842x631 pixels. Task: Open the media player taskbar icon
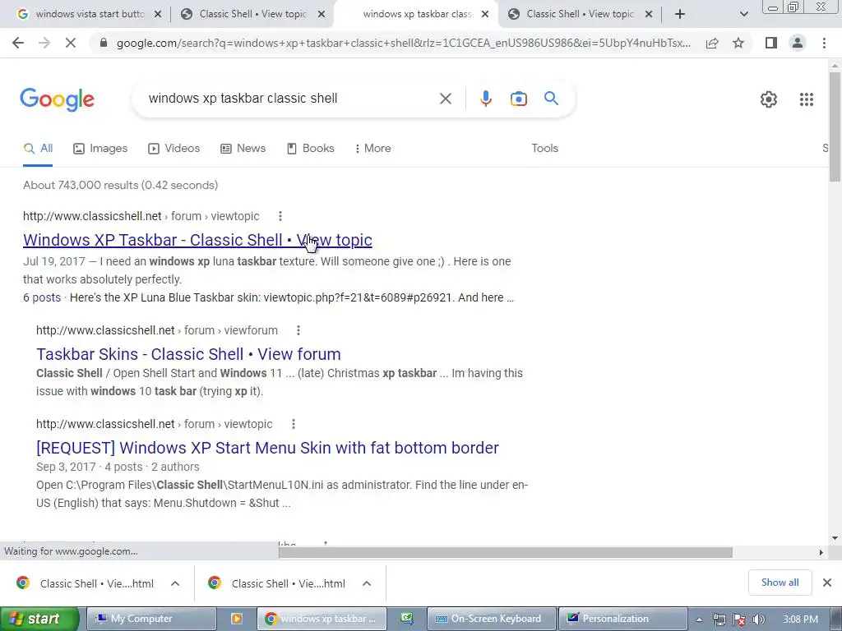(x=236, y=619)
